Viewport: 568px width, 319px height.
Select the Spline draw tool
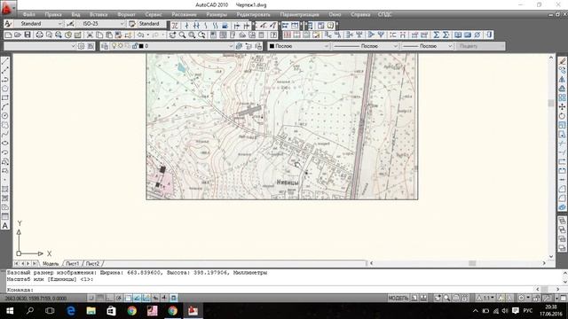click(x=5, y=134)
